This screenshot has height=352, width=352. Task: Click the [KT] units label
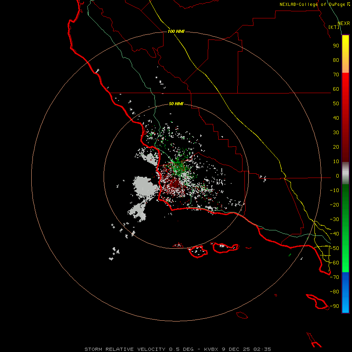click(334, 27)
